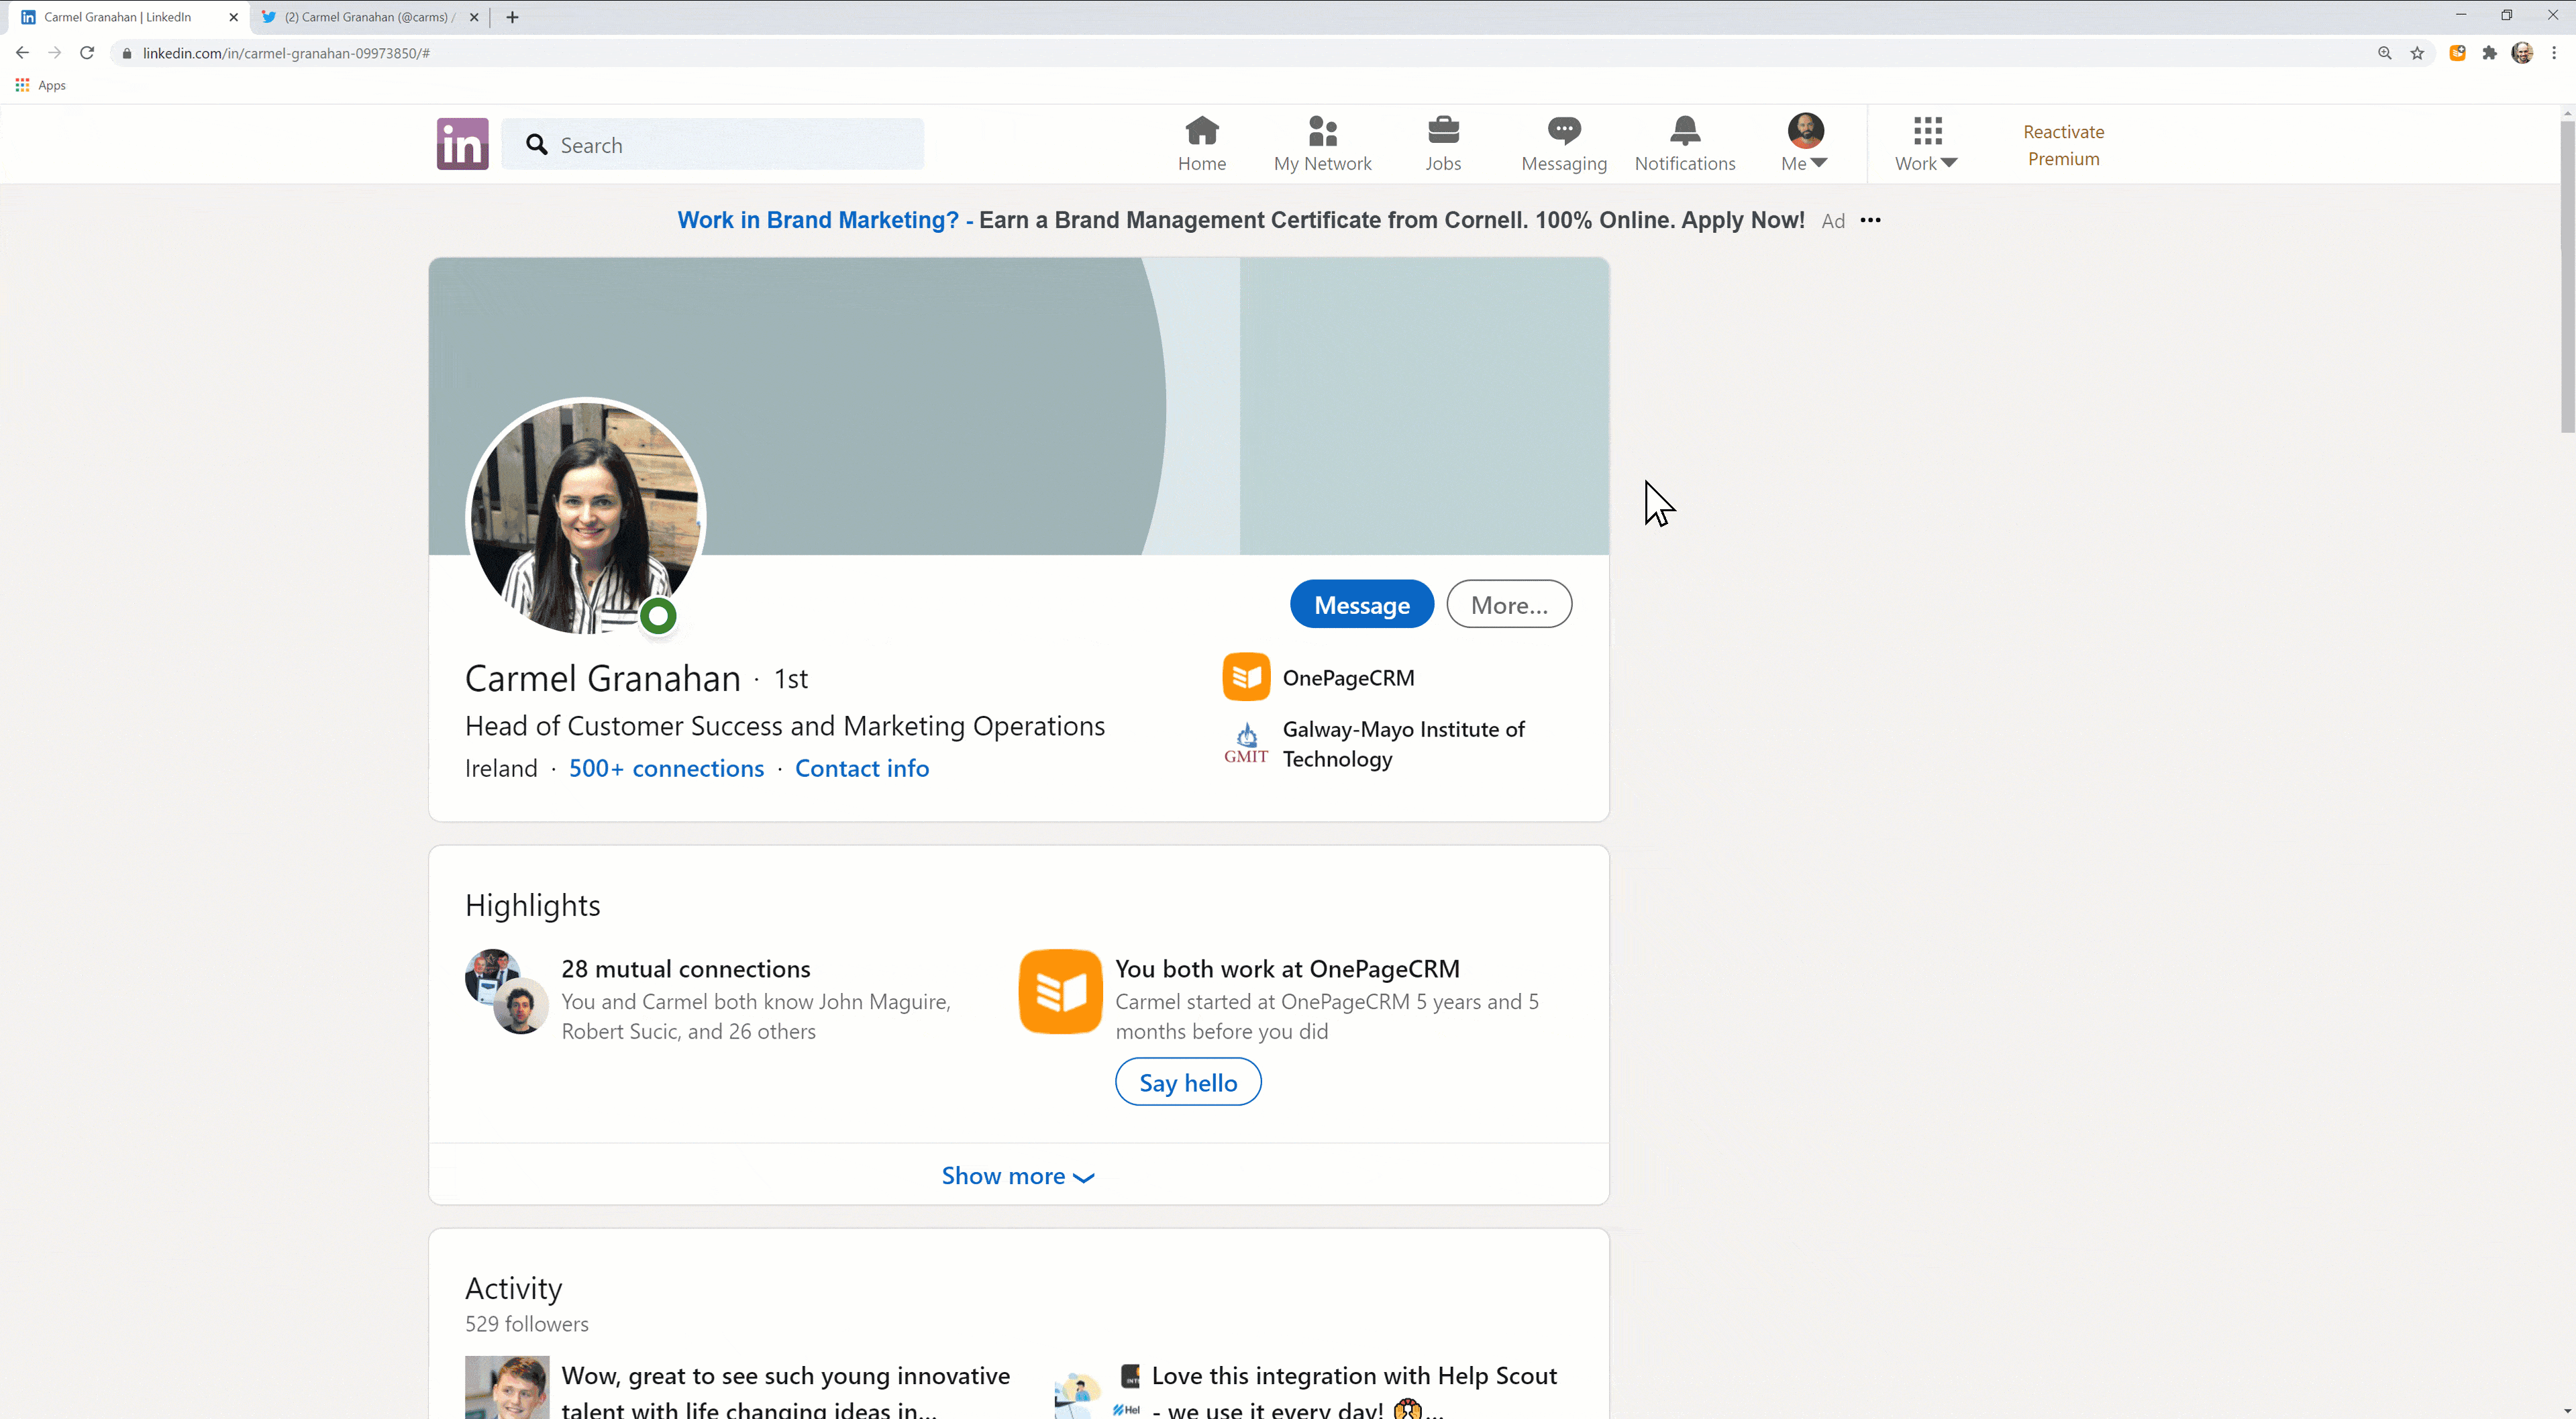Expand the Me profile menu

click(1805, 144)
